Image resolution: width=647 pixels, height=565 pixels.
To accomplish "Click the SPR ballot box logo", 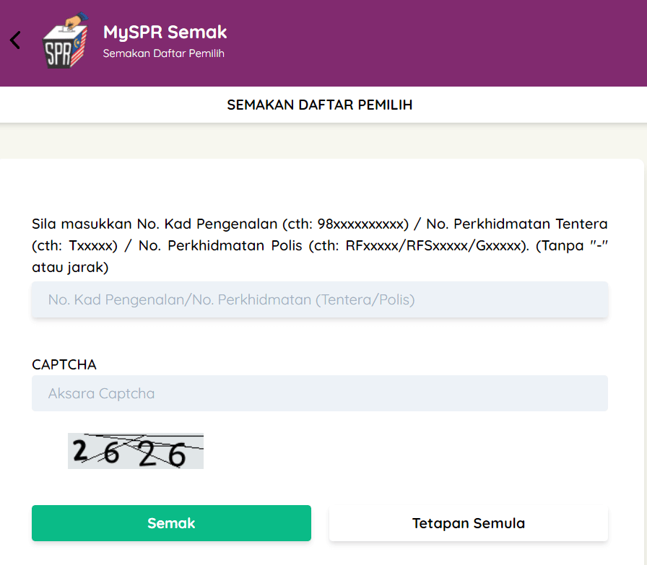I will click(x=66, y=40).
